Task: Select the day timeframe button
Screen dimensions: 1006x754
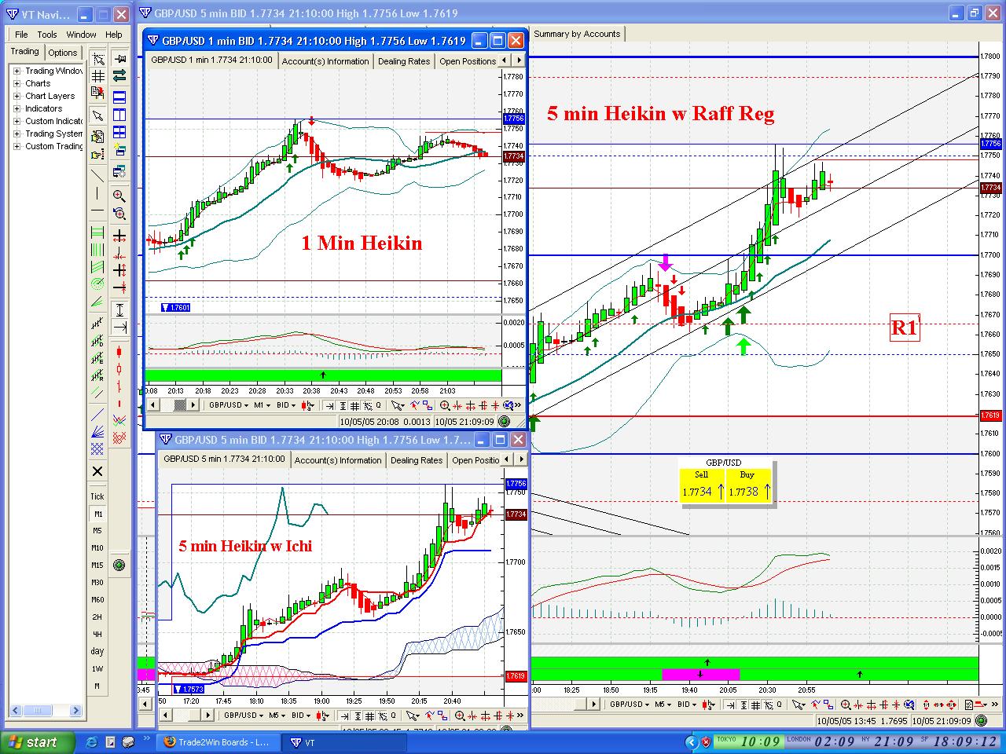Action: pyautogui.click(x=97, y=651)
